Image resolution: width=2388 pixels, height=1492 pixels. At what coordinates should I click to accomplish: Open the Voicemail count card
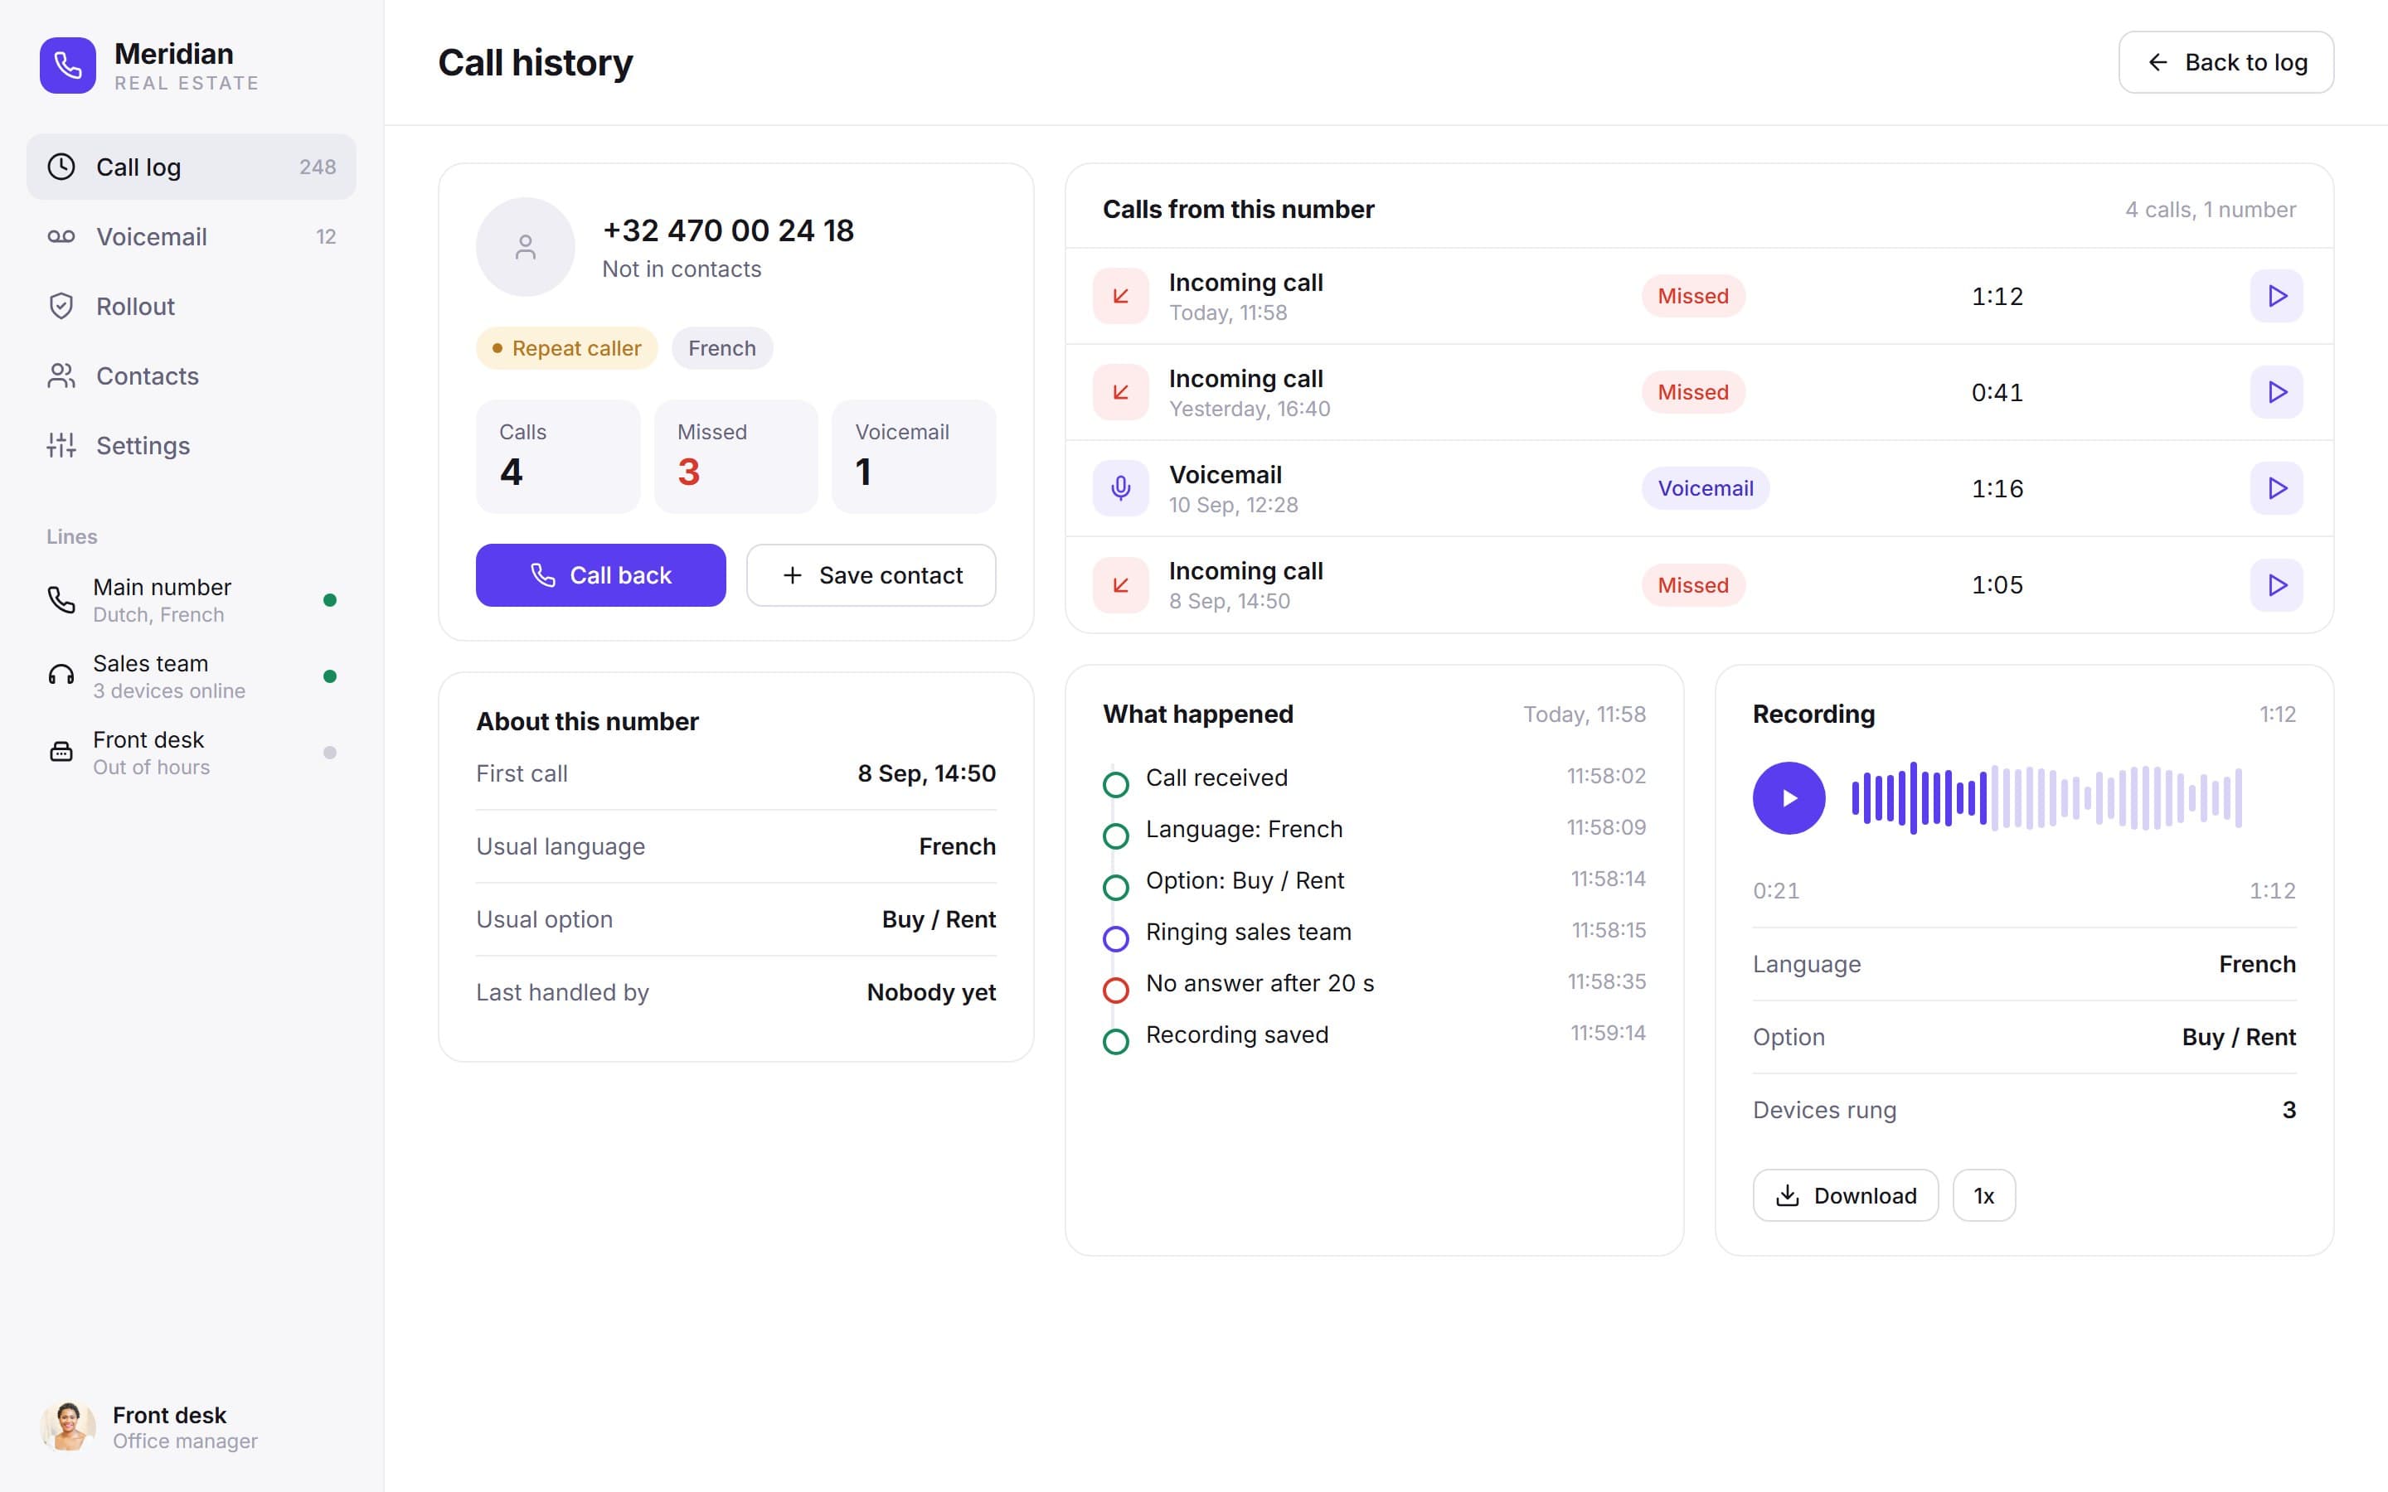pos(913,456)
